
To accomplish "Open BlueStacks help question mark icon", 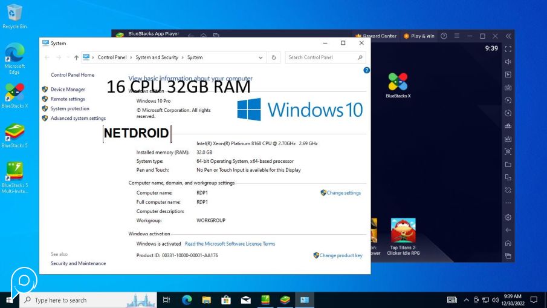I will 444,36.
